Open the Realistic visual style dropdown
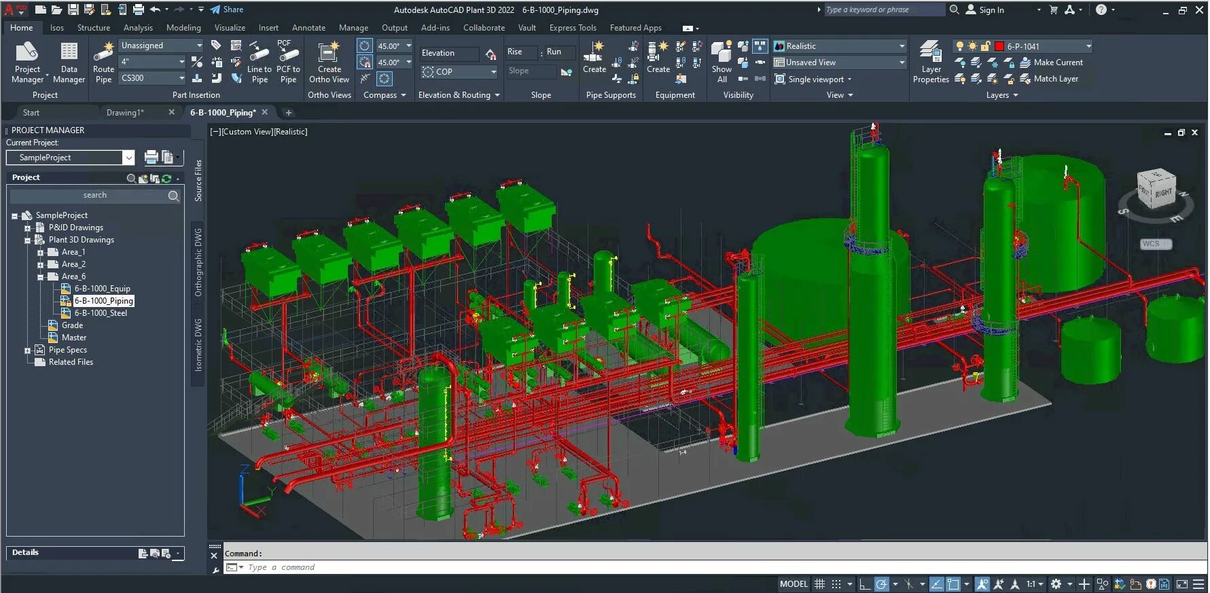1210x593 pixels. [902, 46]
